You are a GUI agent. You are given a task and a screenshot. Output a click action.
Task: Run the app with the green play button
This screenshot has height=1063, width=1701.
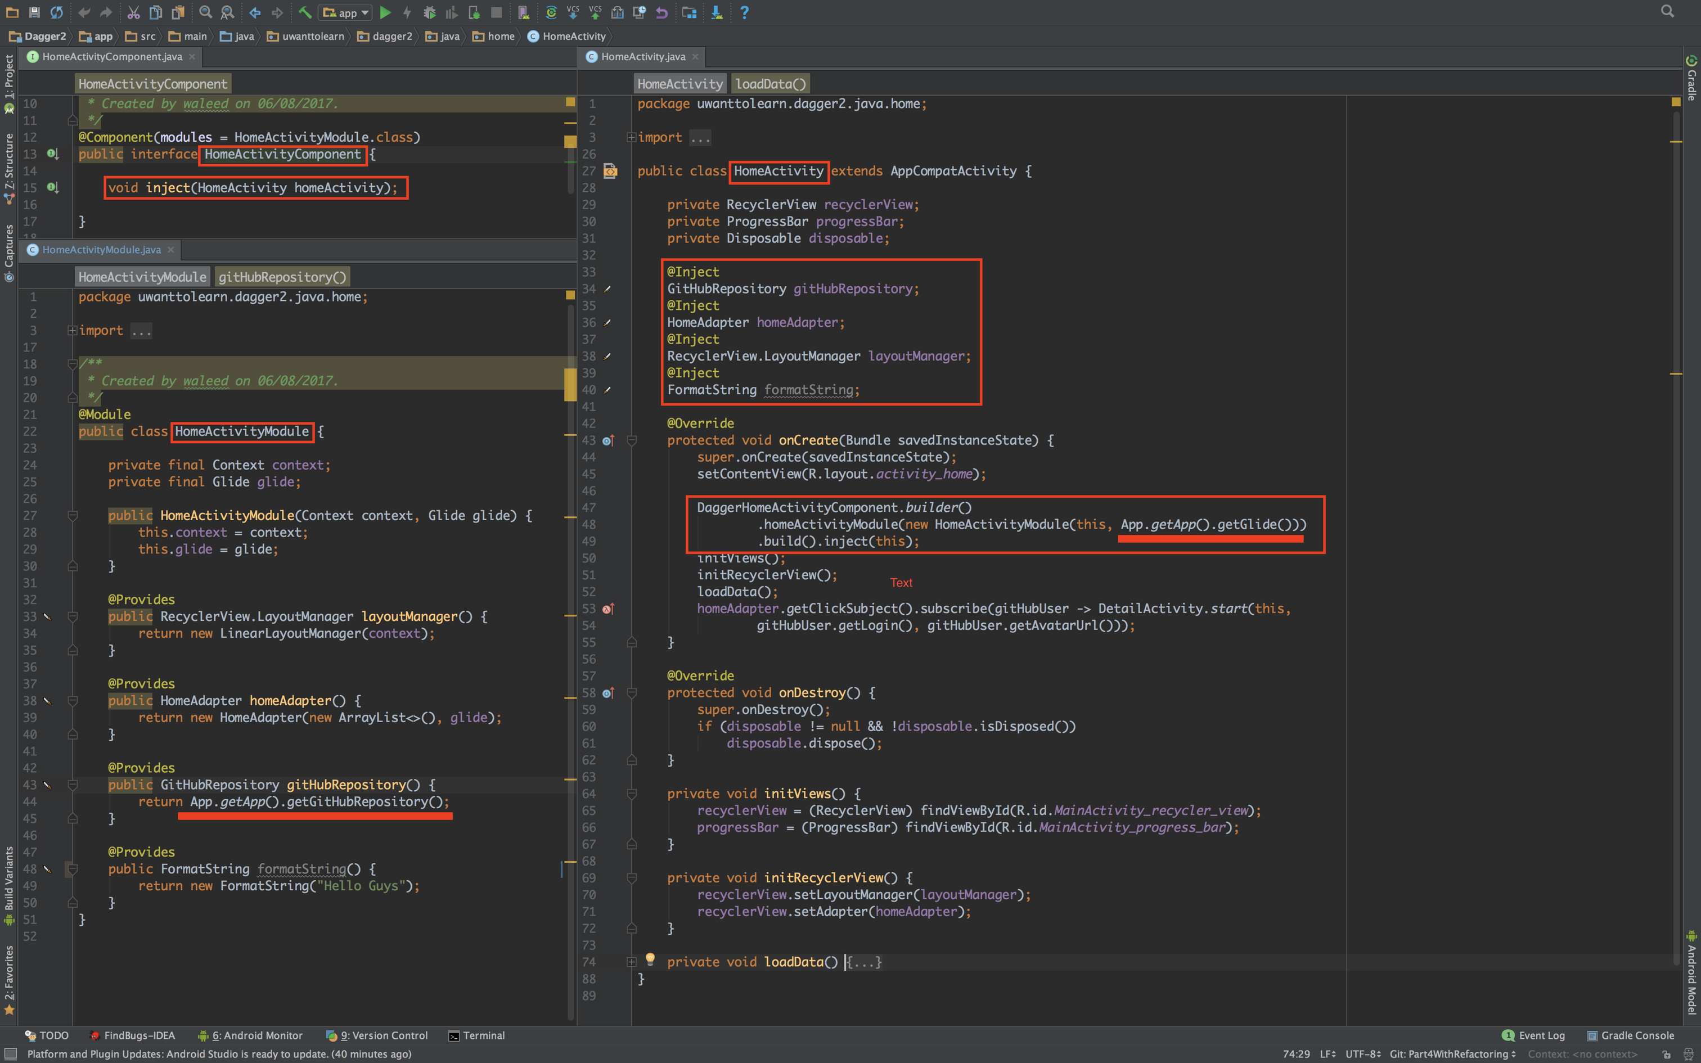click(x=385, y=12)
